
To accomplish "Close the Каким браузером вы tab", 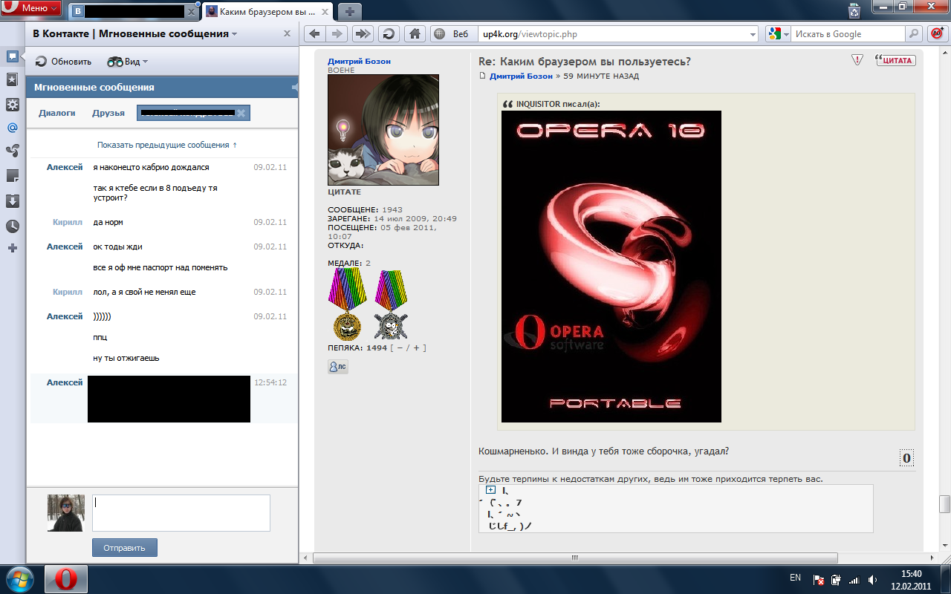I will [323, 12].
